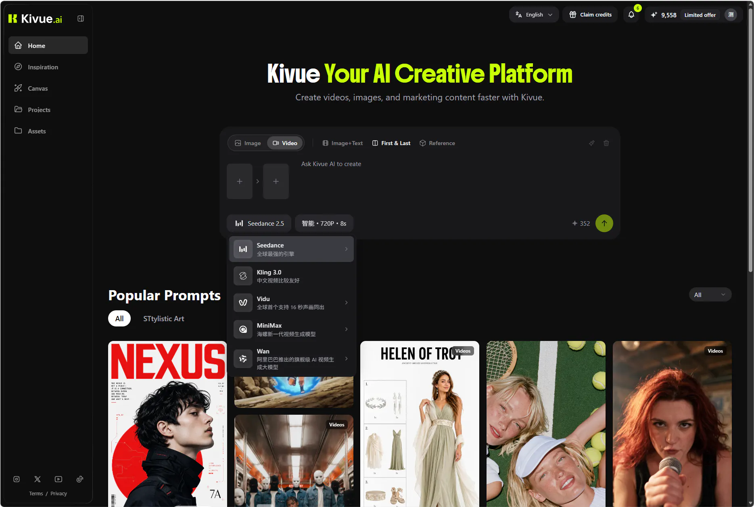Select the All prompts filter pill

pos(119,318)
